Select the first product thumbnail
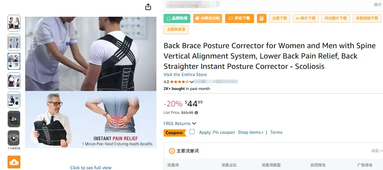Image resolution: width=383 pixels, height=170 pixels. 14,23
